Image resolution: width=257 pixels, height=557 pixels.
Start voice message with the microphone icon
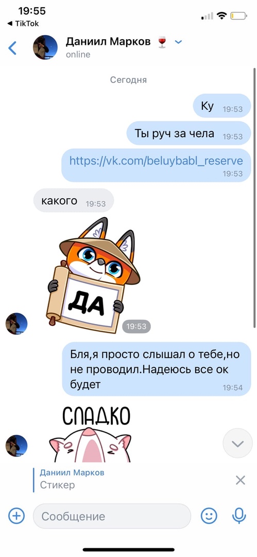[x=239, y=516]
